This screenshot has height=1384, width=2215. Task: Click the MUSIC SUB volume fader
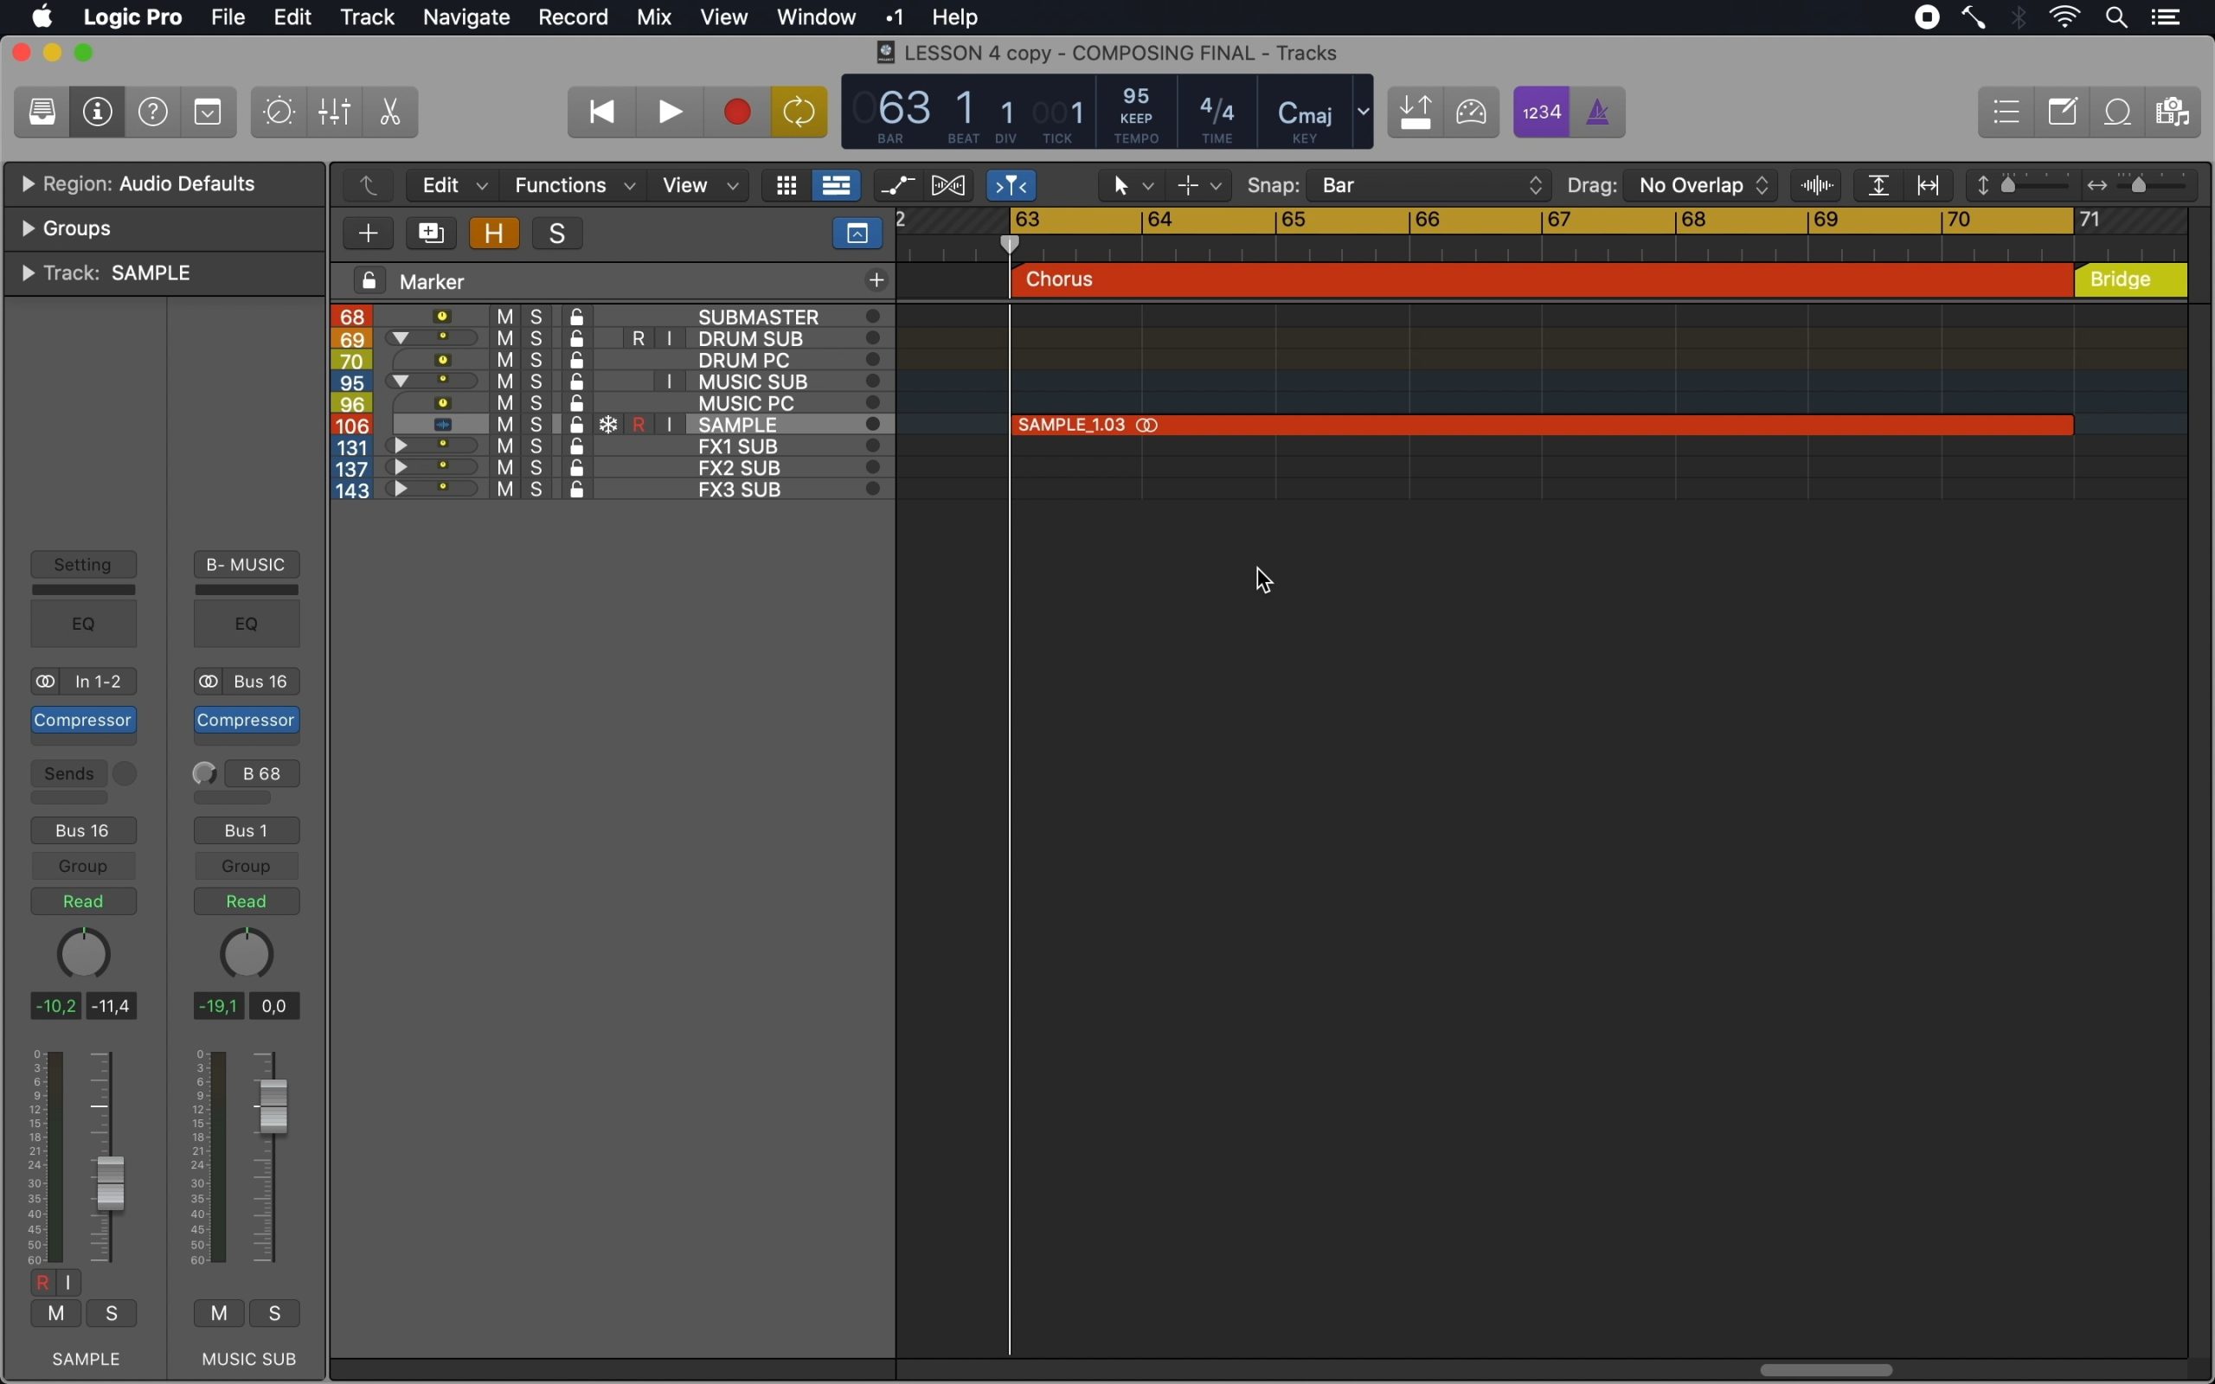click(273, 1105)
